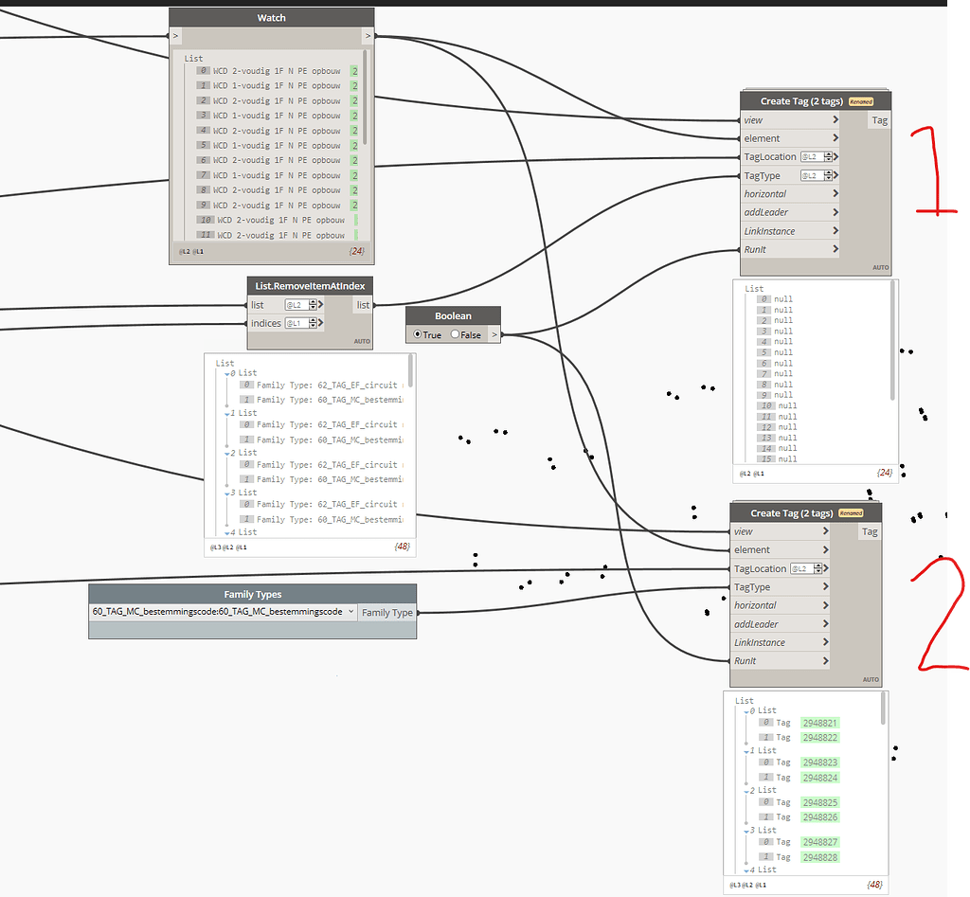The height and width of the screenshot is (897, 970).
Task: Select True on the Boolean node
Action: [x=415, y=334]
